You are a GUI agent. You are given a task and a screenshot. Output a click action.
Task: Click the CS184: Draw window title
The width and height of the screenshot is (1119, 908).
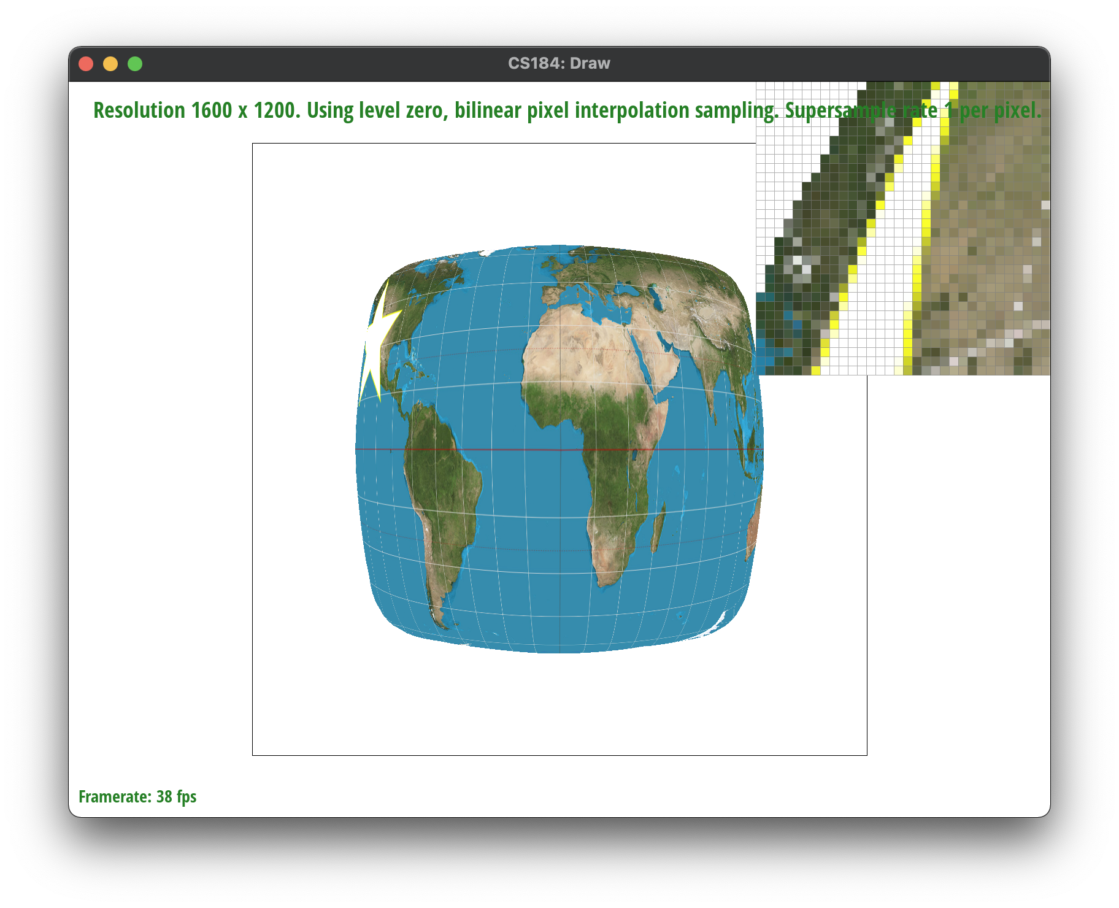point(559,64)
